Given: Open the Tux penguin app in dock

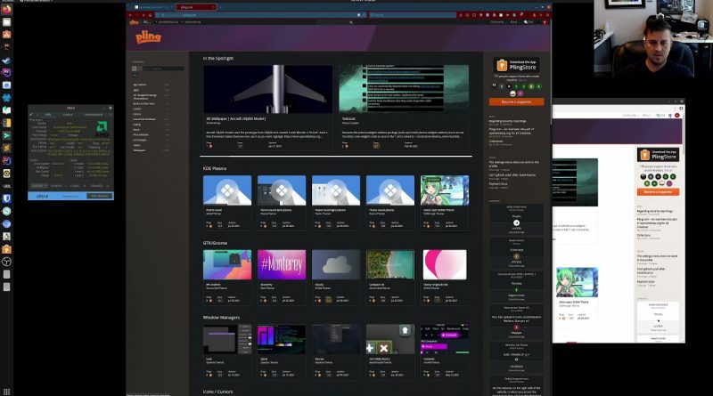Looking at the screenshot, I should (7, 236).
